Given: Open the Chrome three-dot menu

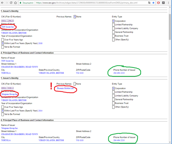Looking at the screenshot, I should point(169,3).
